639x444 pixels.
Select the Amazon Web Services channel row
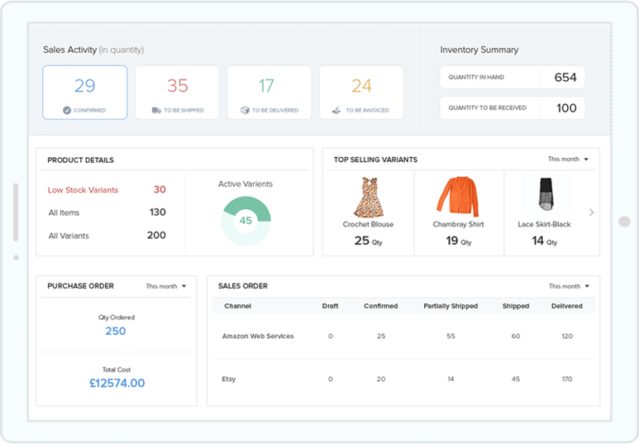click(x=258, y=337)
